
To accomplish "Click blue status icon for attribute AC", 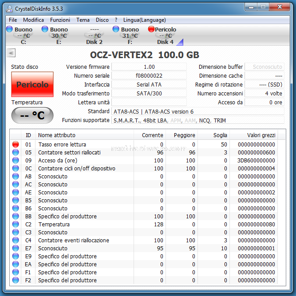I will (16, 184).
